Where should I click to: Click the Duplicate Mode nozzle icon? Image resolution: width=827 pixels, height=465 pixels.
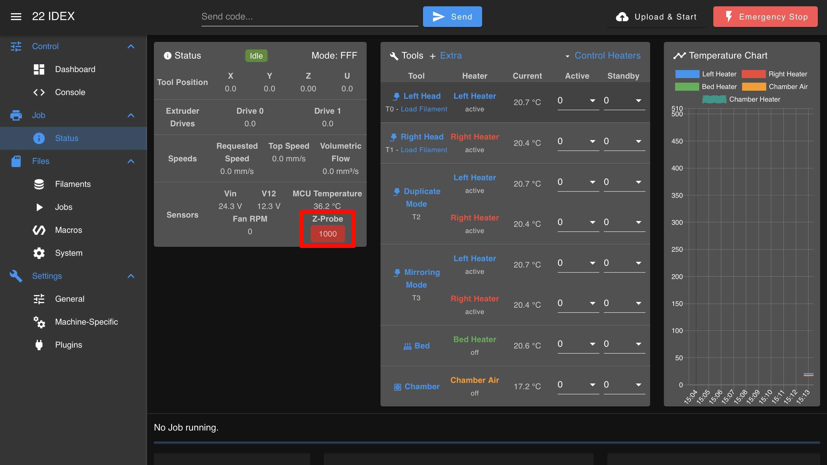coord(397,191)
